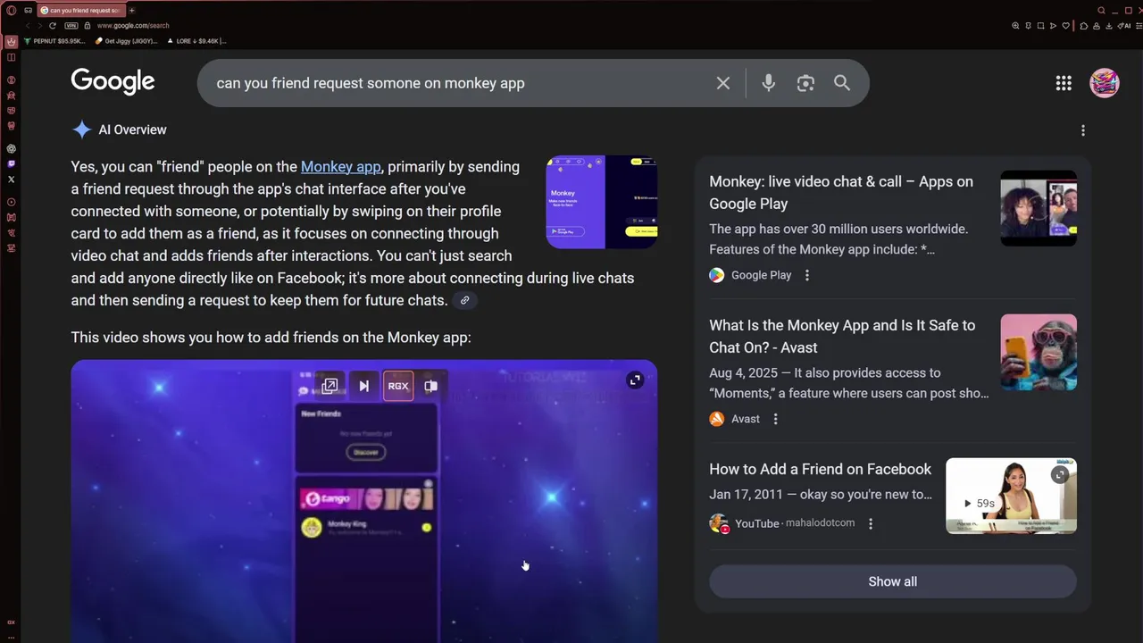
Task: Click the AI Overview sparkle heading
Action: [119, 129]
